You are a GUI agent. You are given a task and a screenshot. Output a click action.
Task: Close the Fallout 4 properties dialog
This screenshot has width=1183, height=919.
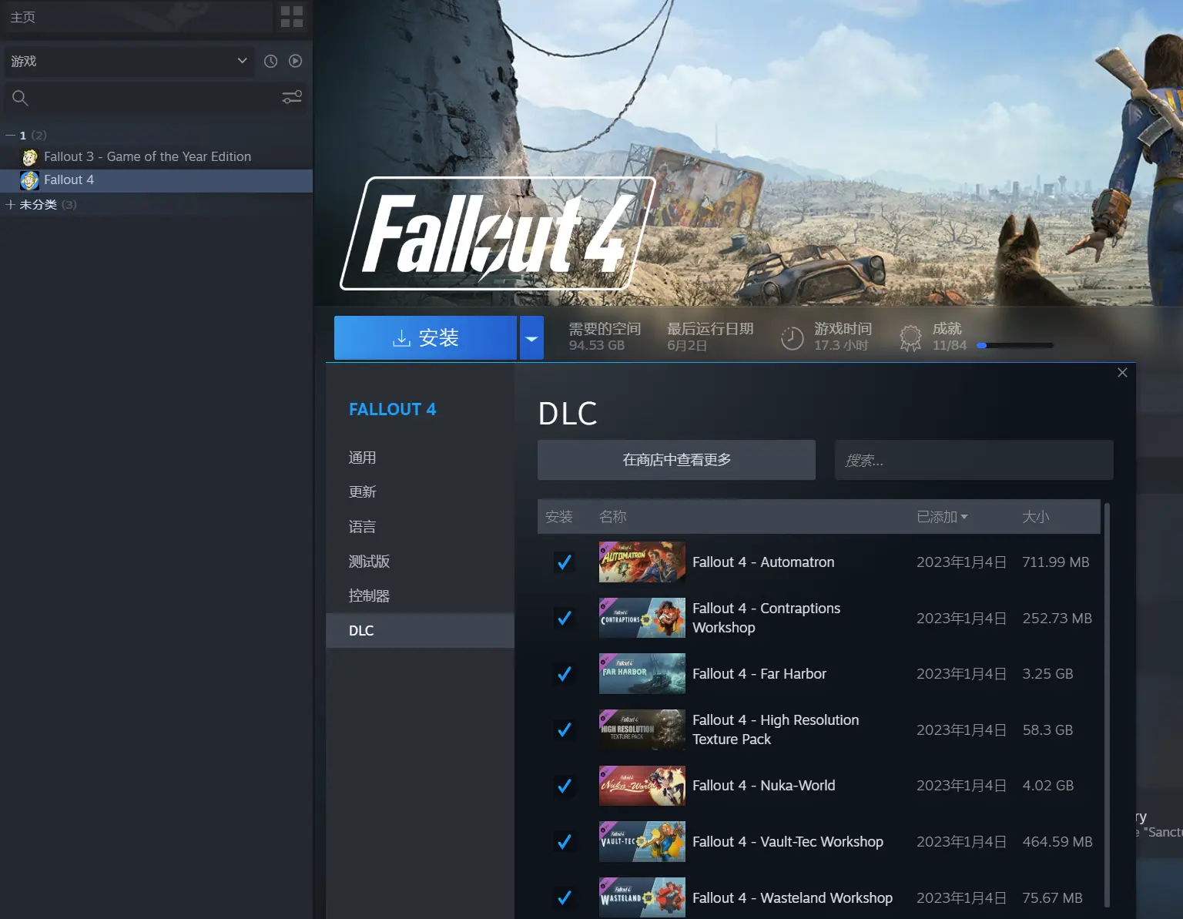click(x=1122, y=373)
